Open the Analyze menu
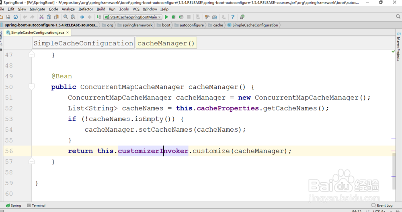Screen dimensions: 402x212 point(68,9)
